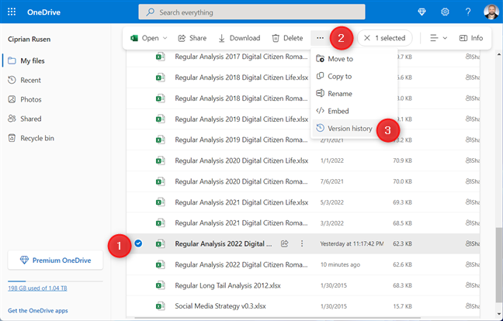This screenshot has height=321, width=503.
Task: Click the X icon to clear selection
Action: tap(367, 38)
